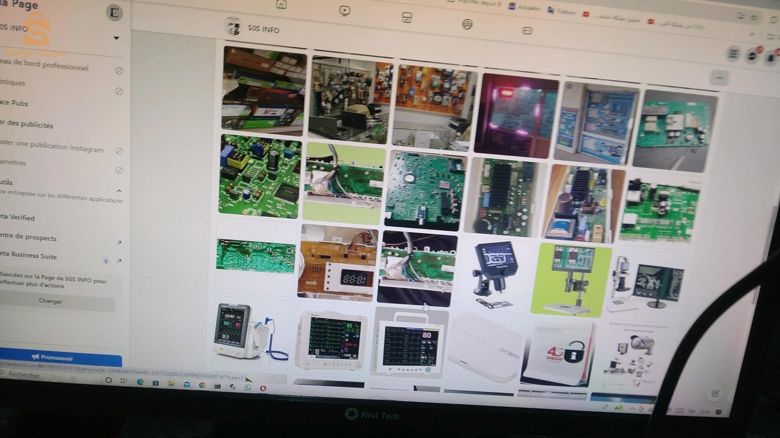
Task: Open the Marketplace storefront icon
Action: (407, 17)
